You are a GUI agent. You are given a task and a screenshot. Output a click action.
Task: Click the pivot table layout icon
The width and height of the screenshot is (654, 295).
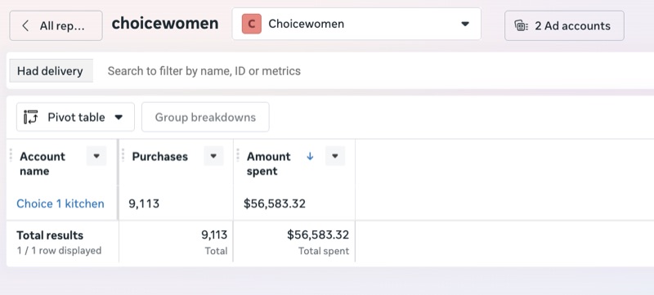click(31, 117)
